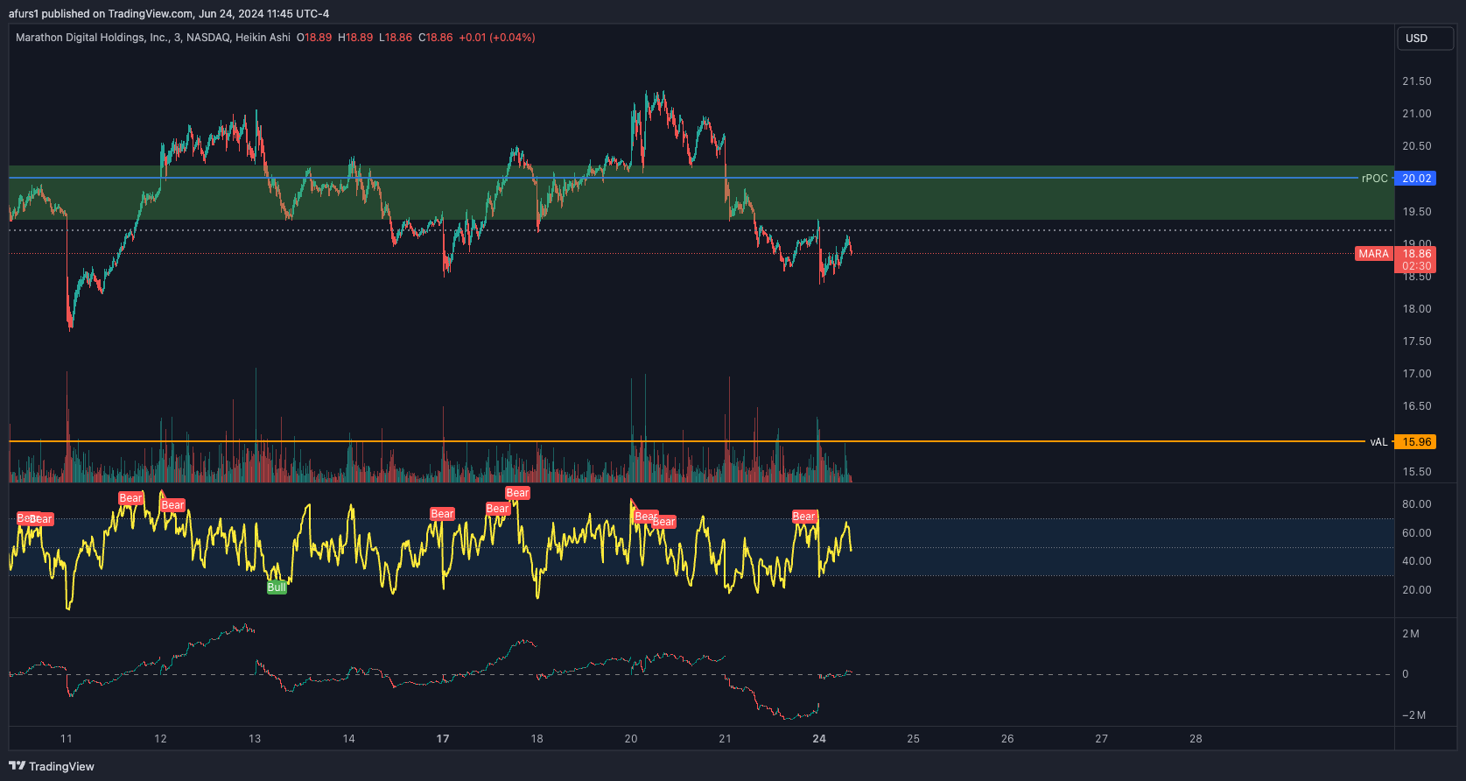Click the open value O18.89
1466x781 pixels.
click(314, 38)
